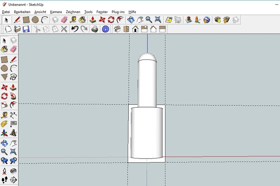
Task: Save the model with the floppy icon
Action: pyautogui.click(x=26, y=29)
